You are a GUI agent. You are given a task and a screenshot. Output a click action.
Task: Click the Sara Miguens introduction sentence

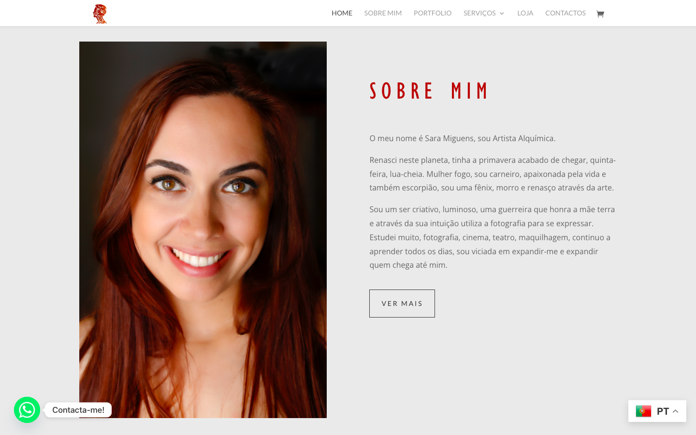click(463, 138)
